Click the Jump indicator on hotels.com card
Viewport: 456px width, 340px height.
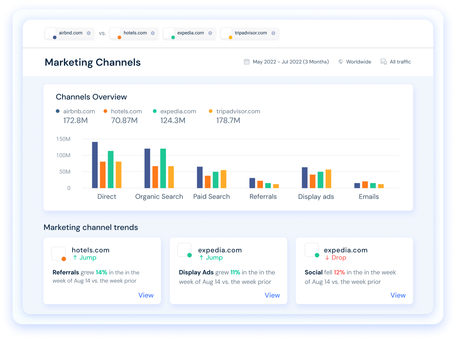85,258
